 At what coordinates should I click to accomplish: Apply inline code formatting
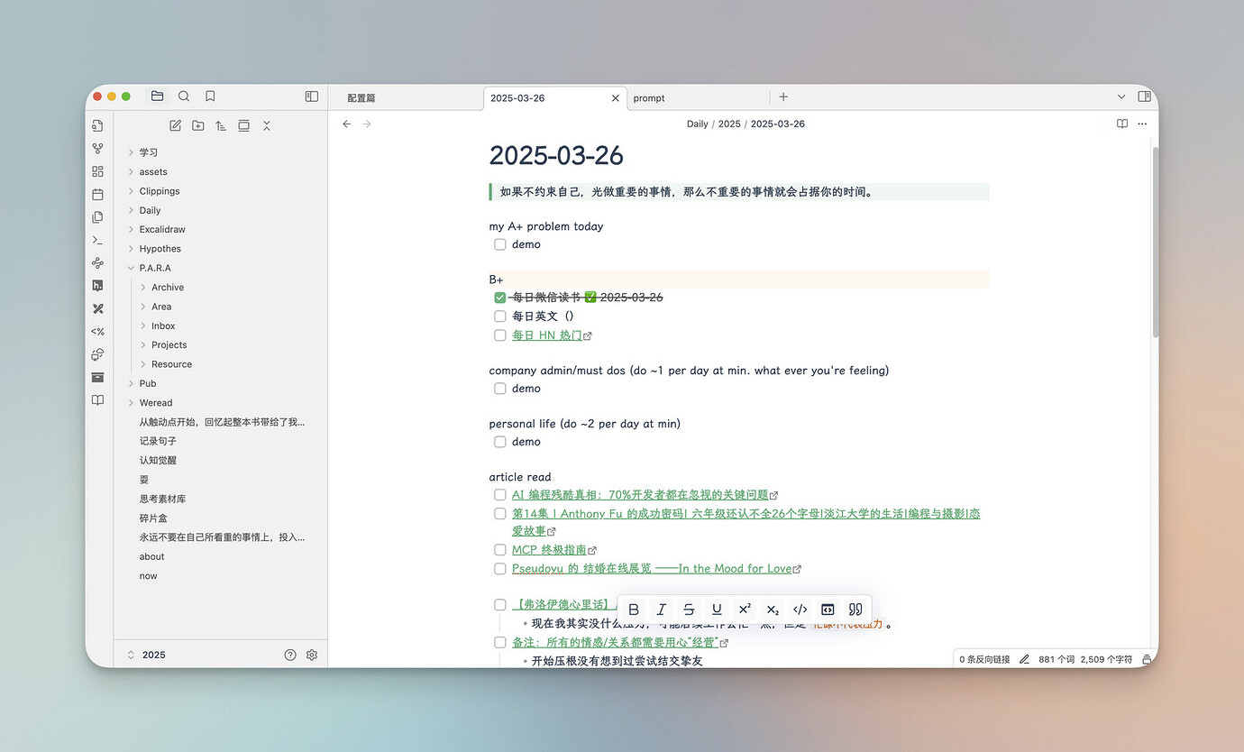click(x=800, y=610)
